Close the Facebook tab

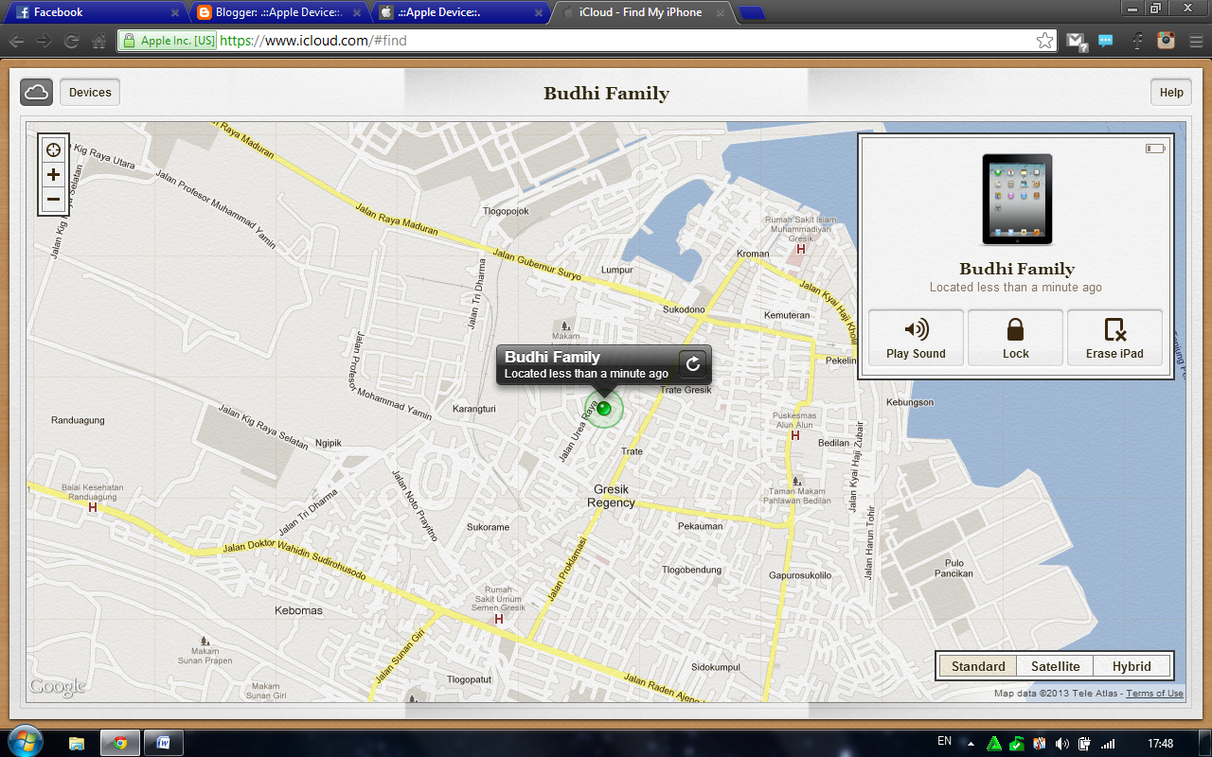(x=175, y=13)
